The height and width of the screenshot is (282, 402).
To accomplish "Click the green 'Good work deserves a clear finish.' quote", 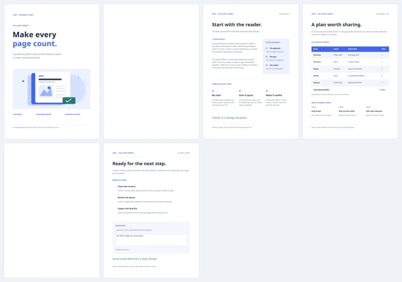I will pyautogui.click(x=135, y=259).
